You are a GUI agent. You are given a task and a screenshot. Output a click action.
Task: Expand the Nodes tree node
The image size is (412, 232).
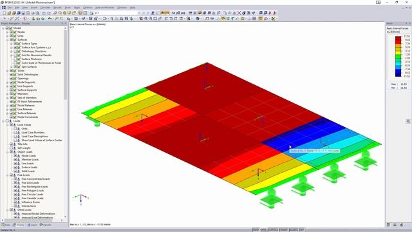7,32
